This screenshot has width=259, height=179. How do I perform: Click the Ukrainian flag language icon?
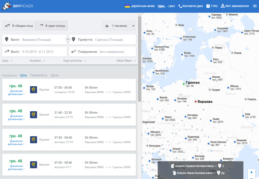[x=127, y=6]
